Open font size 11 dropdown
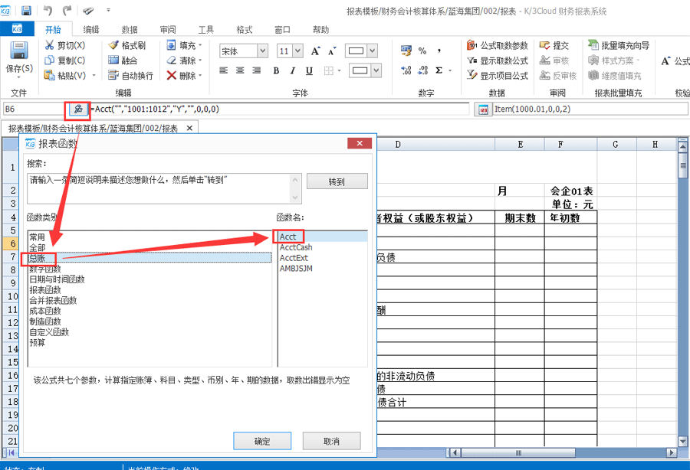690x470 pixels. 298,51
